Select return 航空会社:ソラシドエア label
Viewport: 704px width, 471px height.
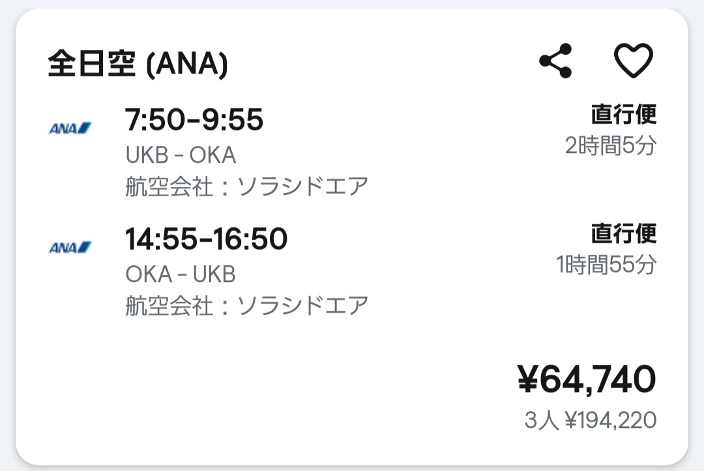[x=247, y=306]
